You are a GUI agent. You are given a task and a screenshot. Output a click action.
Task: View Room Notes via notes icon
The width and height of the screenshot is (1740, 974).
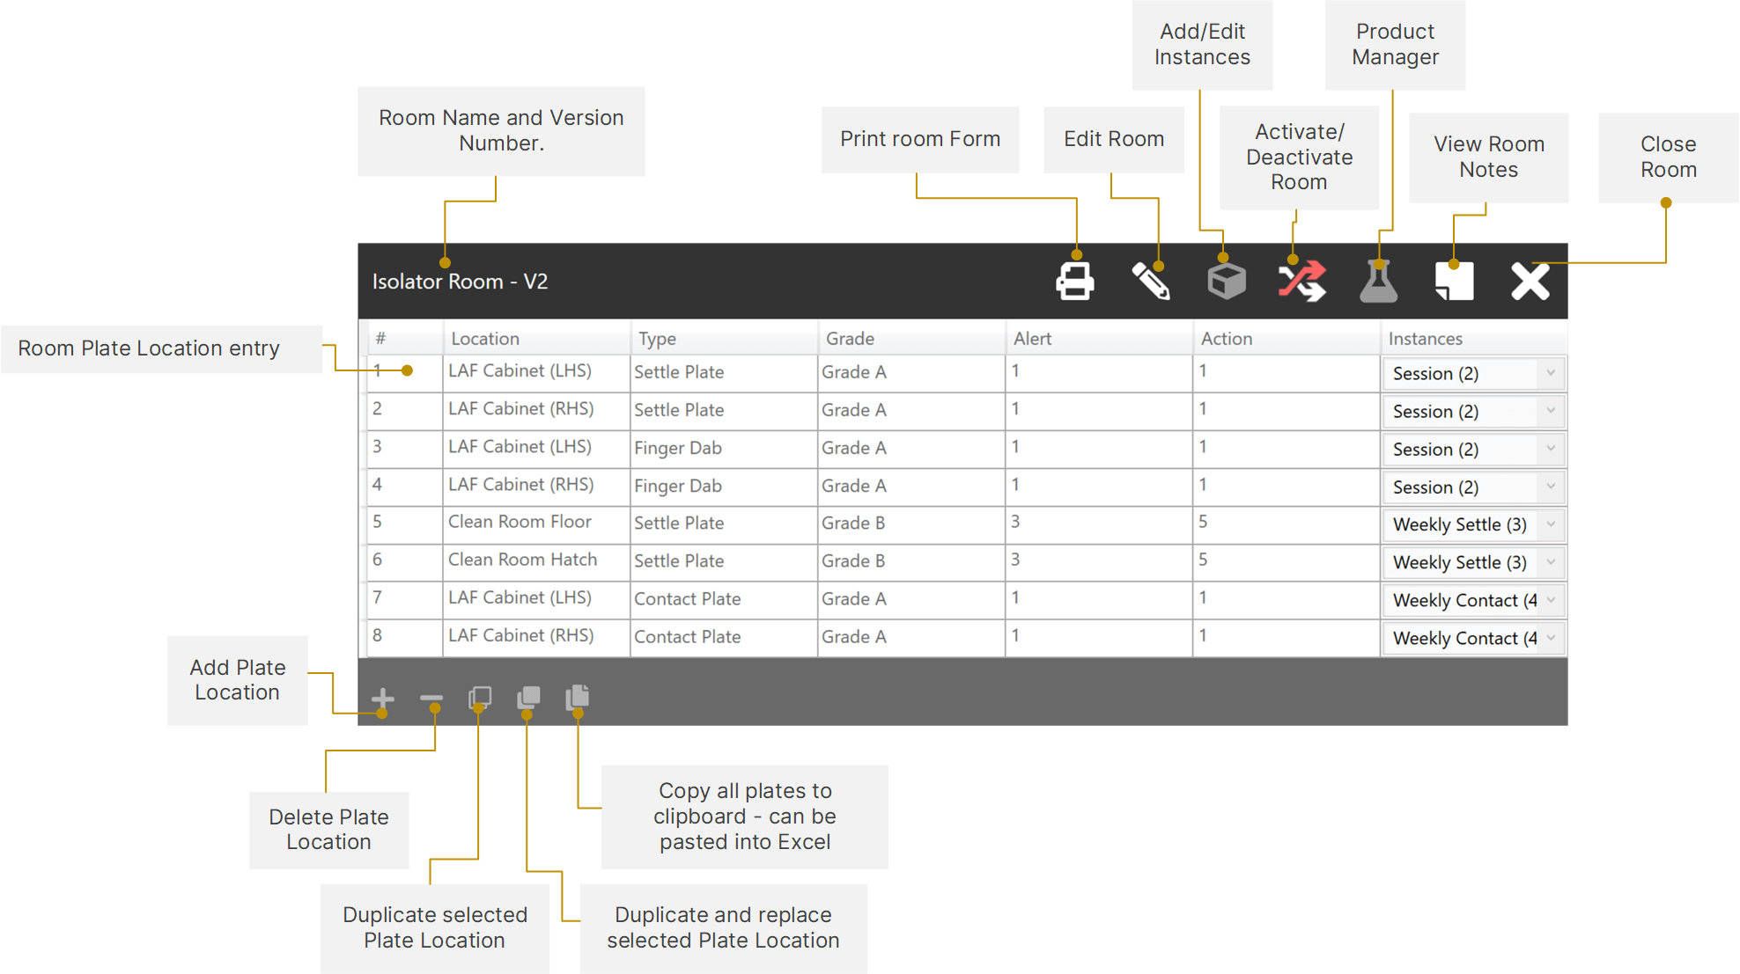click(1453, 280)
